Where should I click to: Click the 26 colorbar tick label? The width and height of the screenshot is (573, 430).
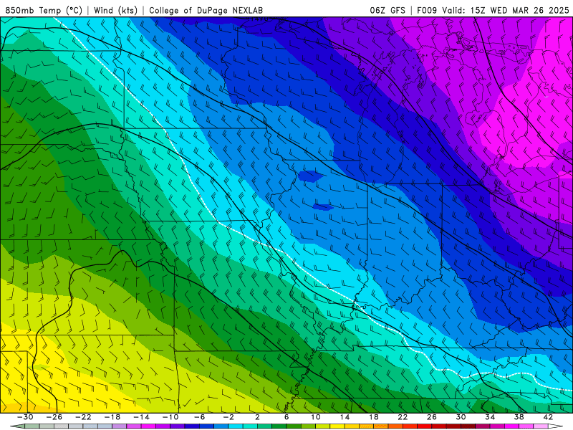point(432,417)
